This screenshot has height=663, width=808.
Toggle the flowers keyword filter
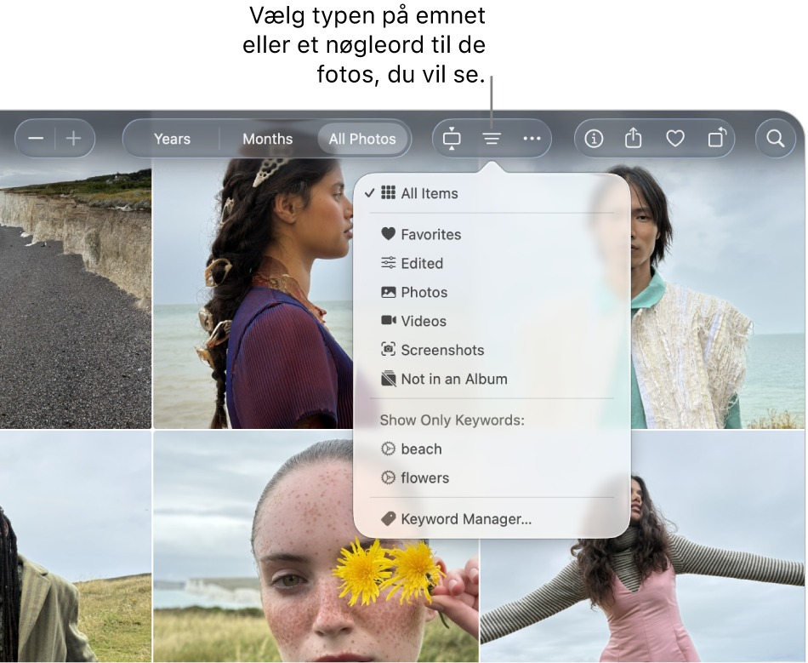425,477
